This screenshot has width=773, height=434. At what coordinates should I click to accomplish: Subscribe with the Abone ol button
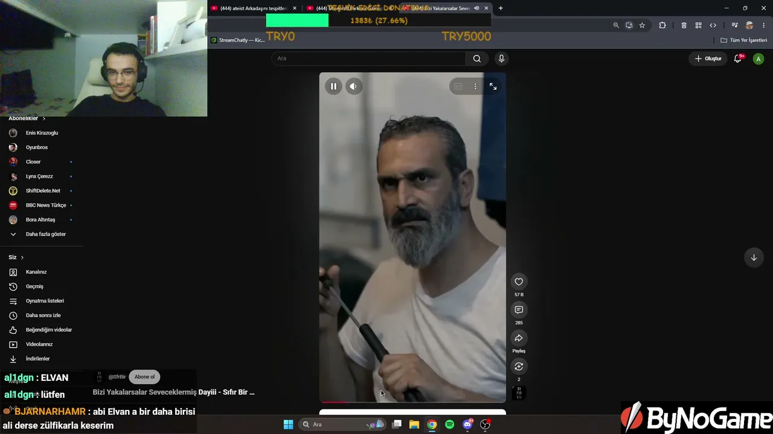[x=144, y=377]
